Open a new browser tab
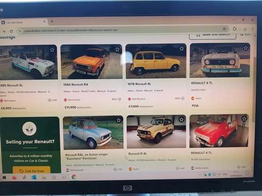Screen dimensions: 262x196 coord(52,22)
